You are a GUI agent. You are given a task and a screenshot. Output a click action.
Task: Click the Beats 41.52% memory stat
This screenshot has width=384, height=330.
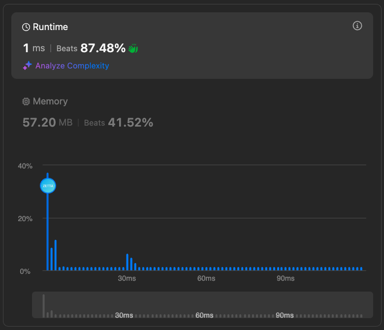point(118,123)
